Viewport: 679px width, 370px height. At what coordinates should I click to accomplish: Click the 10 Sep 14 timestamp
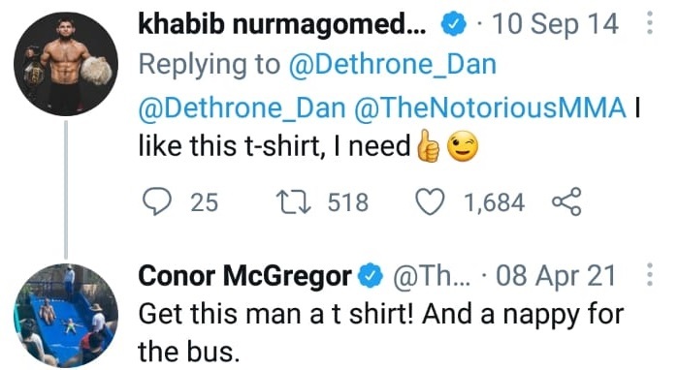[555, 24]
